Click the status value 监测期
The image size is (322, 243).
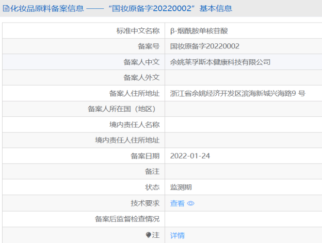coord(181,187)
